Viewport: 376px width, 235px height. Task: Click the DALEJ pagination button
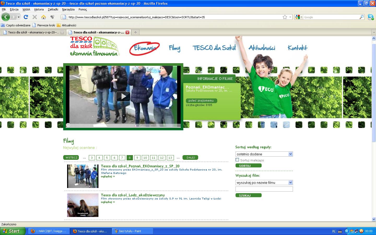(x=190, y=157)
